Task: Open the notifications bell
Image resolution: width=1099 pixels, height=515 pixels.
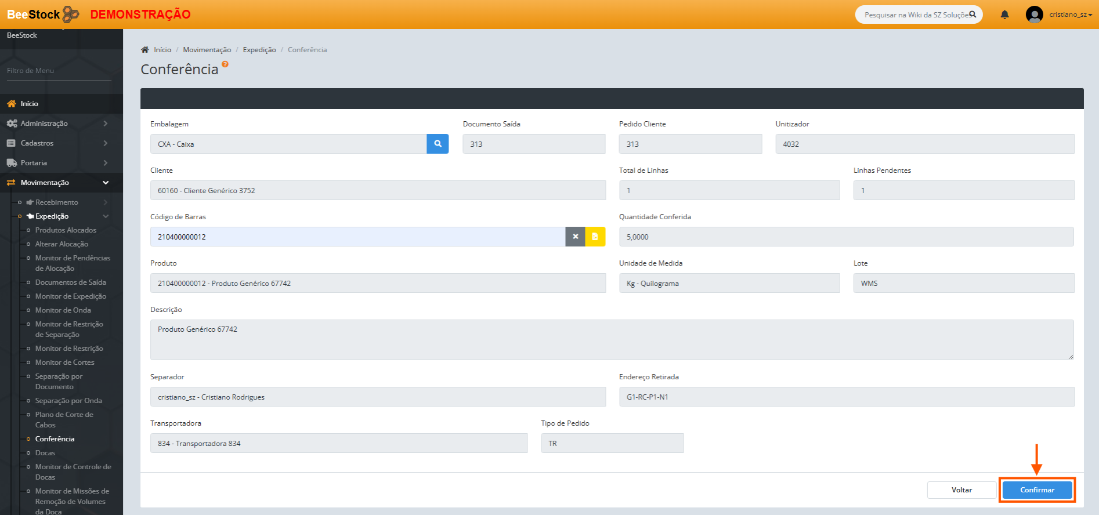Action: [x=1004, y=14]
